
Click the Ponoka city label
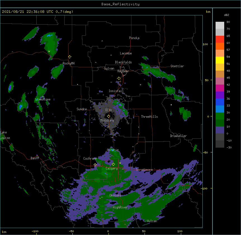click(x=134, y=38)
